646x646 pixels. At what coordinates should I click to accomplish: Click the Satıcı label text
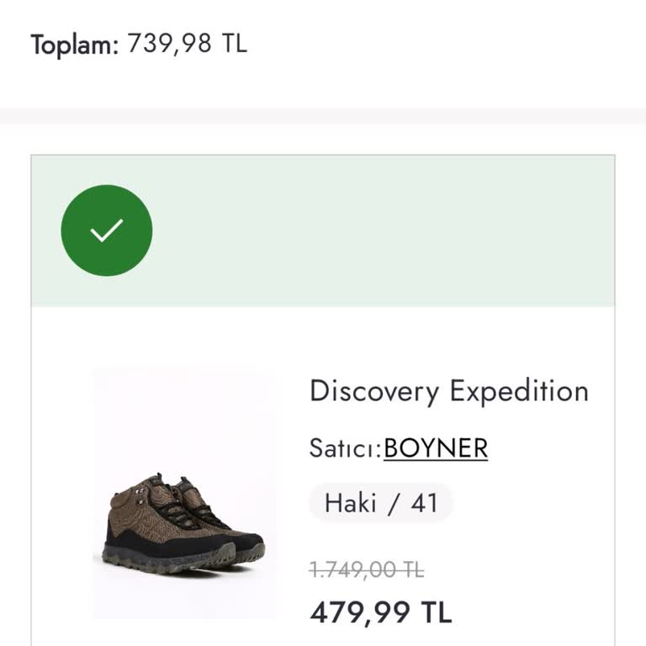tap(345, 448)
